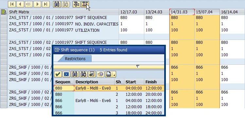Cancel the Shift sequence popup with X icon

(66, 74)
